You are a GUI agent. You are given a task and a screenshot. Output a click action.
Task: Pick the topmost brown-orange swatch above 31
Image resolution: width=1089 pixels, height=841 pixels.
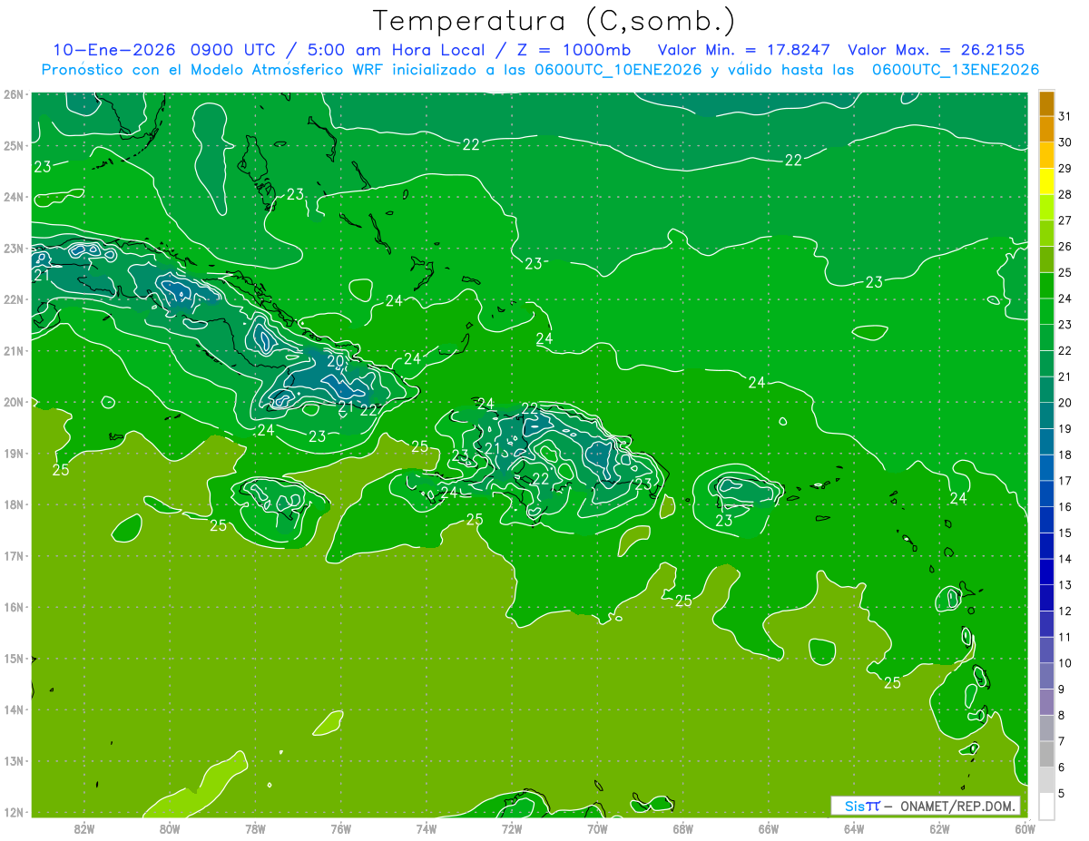pos(1046,103)
